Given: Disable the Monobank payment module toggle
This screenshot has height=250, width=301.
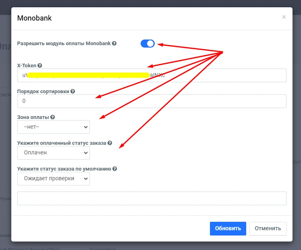Looking at the screenshot, I should (x=147, y=44).
